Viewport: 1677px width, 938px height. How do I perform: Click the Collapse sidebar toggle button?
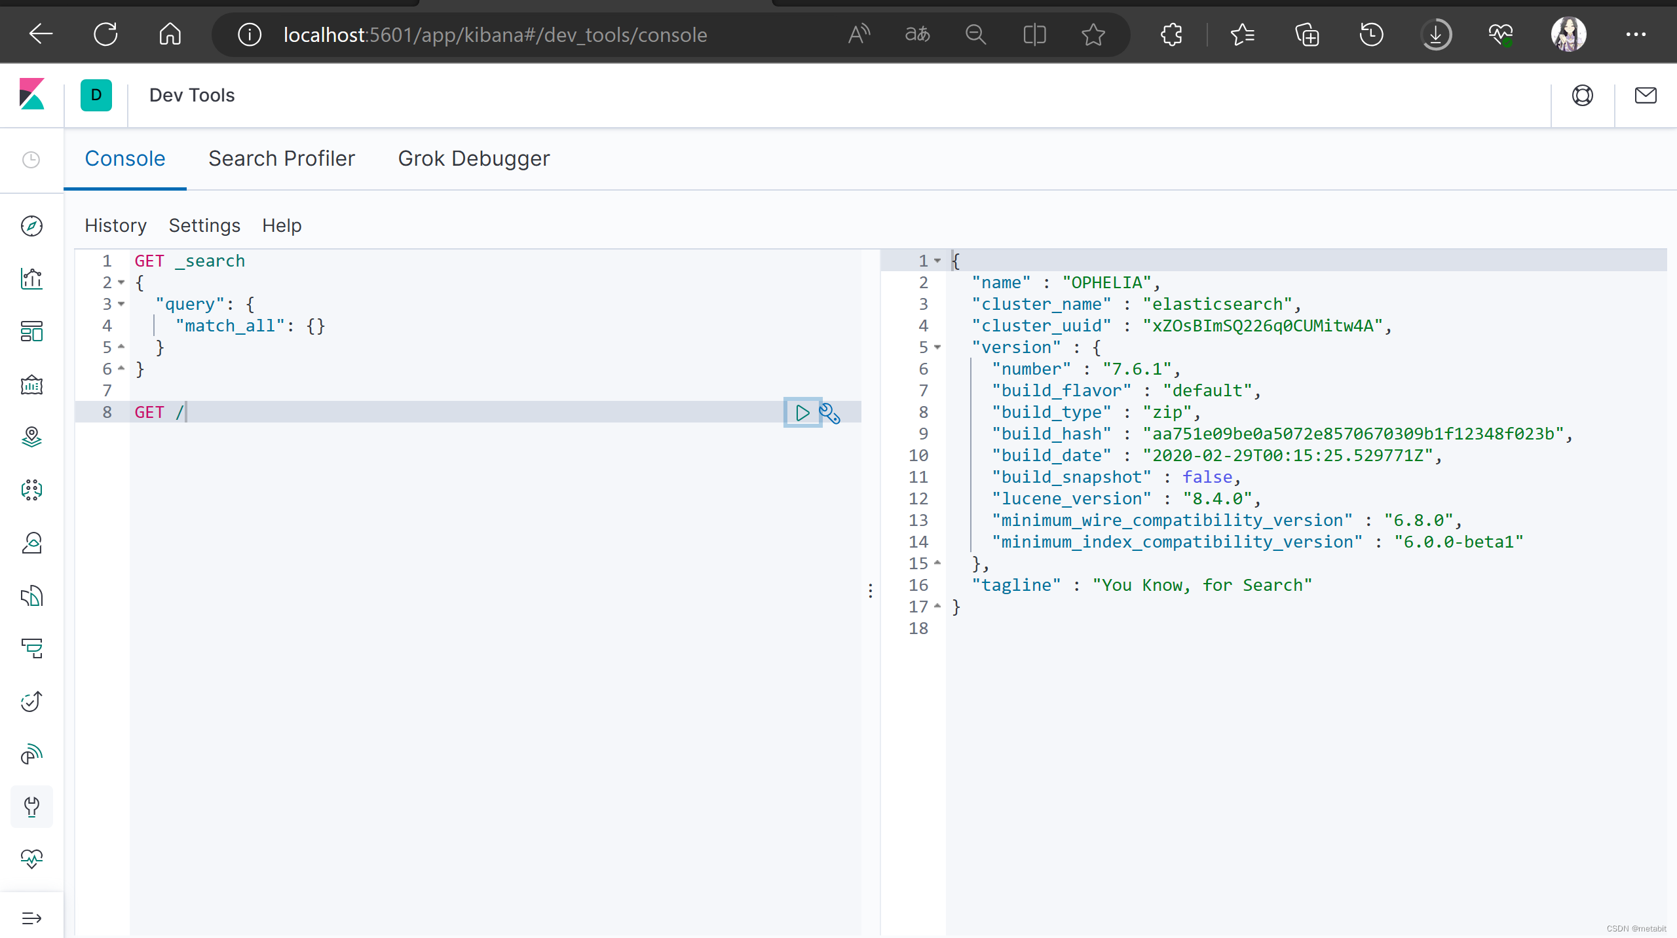[31, 917]
